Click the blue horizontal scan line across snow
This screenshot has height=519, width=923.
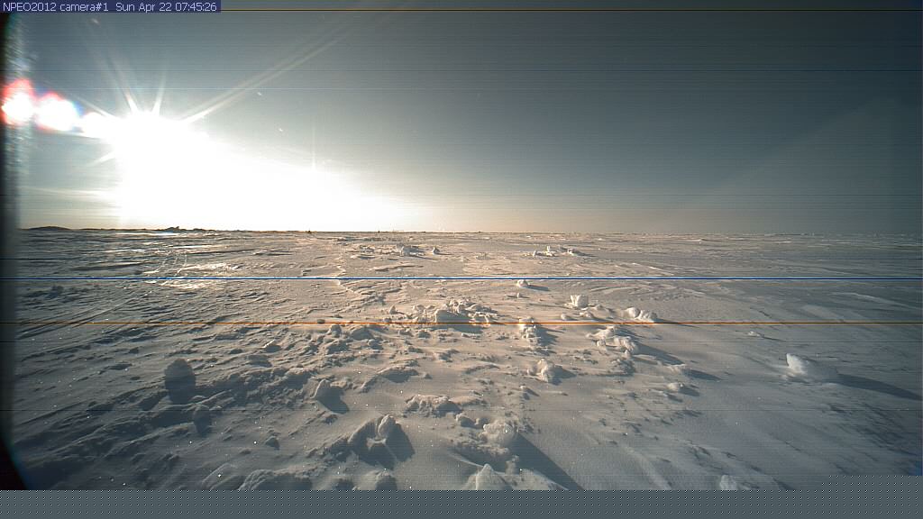click(541, 278)
